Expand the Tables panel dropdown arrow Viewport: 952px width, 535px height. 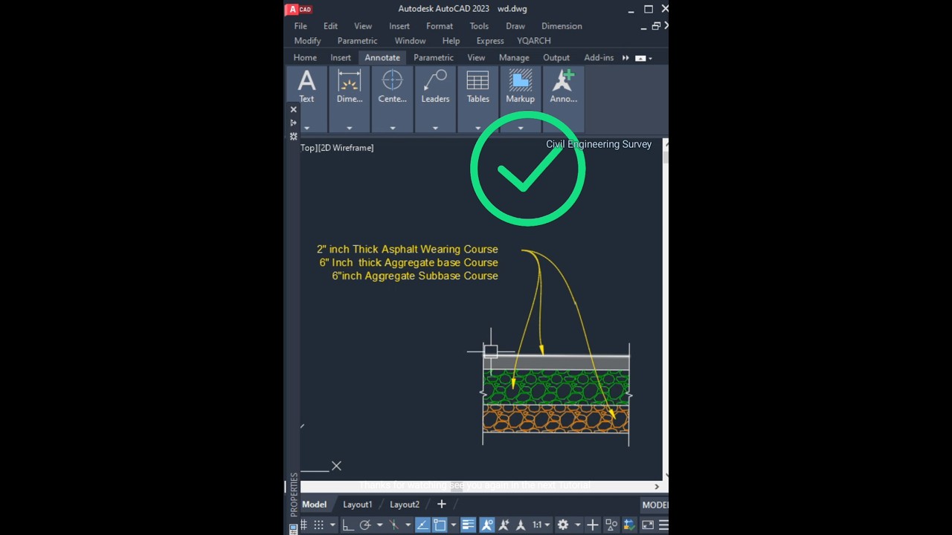coord(477,128)
